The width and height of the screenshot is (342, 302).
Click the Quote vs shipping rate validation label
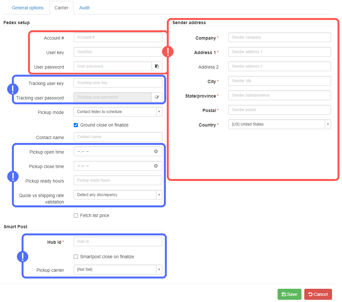(x=42, y=199)
